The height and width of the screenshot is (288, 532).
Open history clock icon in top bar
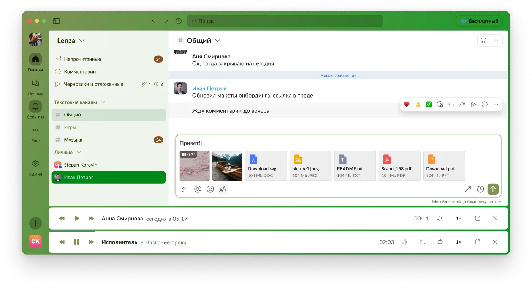coord(179,21)
